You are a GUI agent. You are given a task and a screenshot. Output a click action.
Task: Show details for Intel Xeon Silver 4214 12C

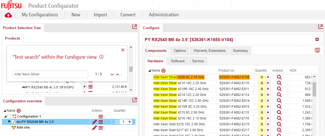coord(279,95)
